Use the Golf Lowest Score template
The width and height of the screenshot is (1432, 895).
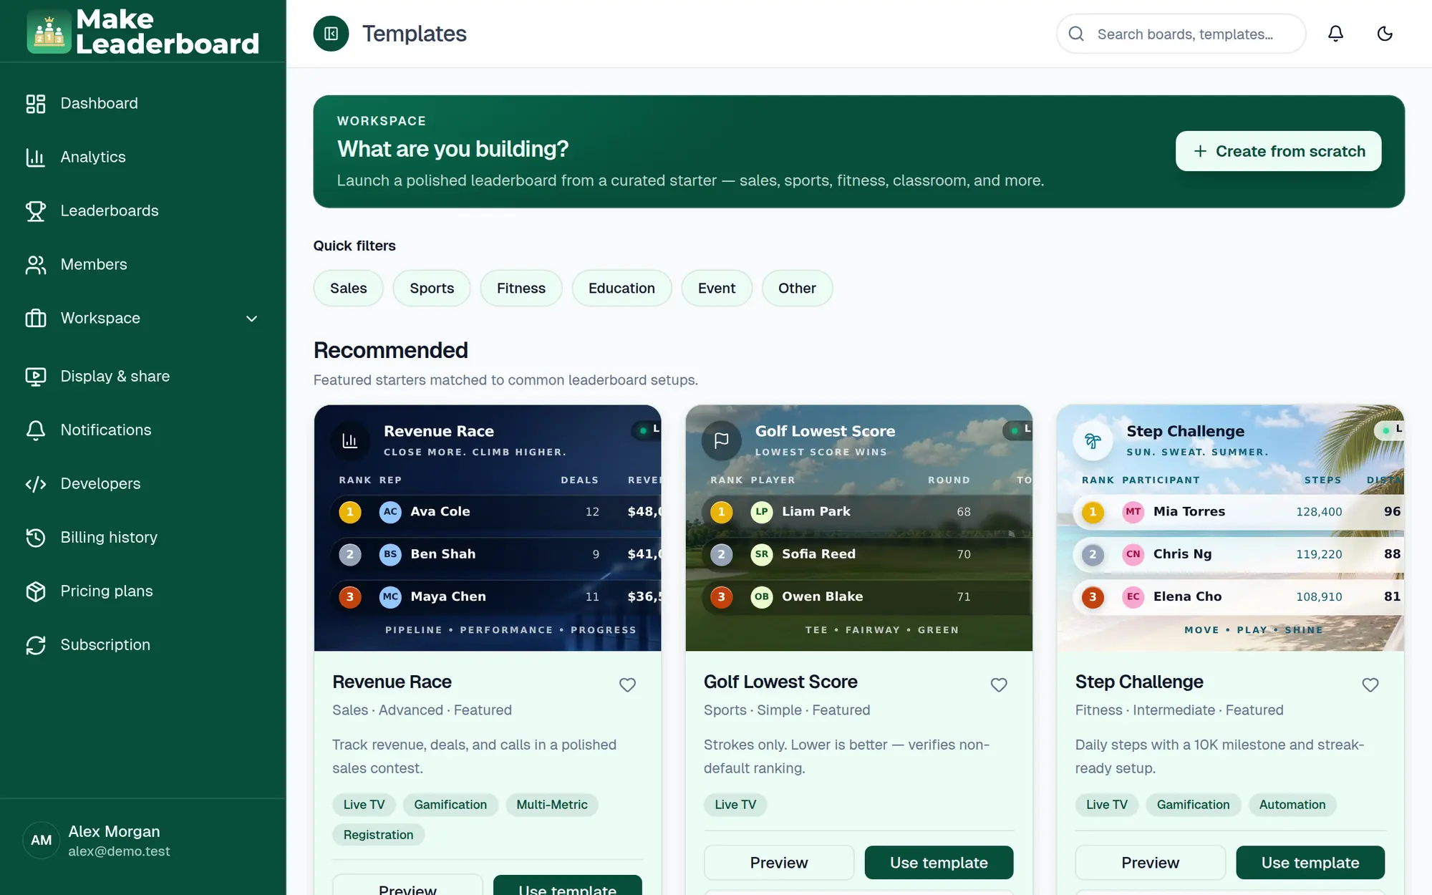pyautogui.click(x=939, y=863)
